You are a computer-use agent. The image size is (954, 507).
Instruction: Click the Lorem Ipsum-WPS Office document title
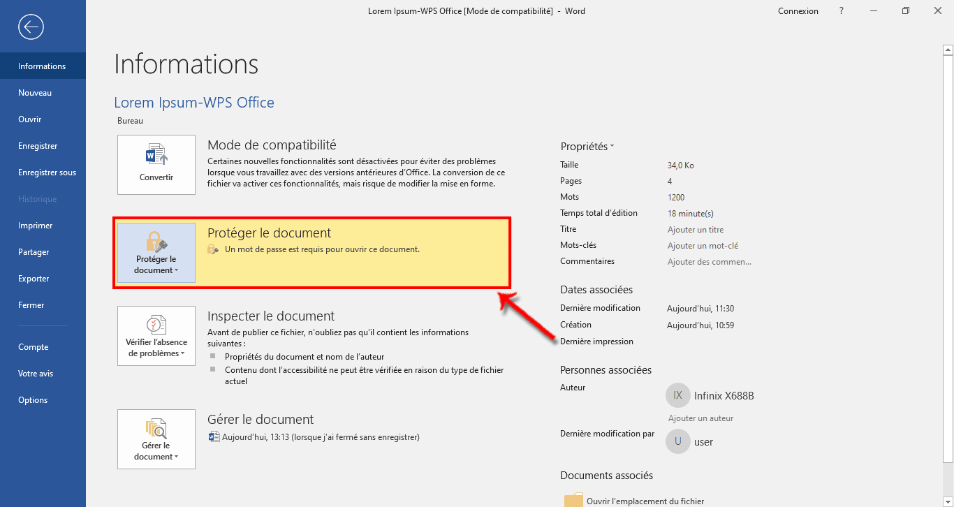194,103
